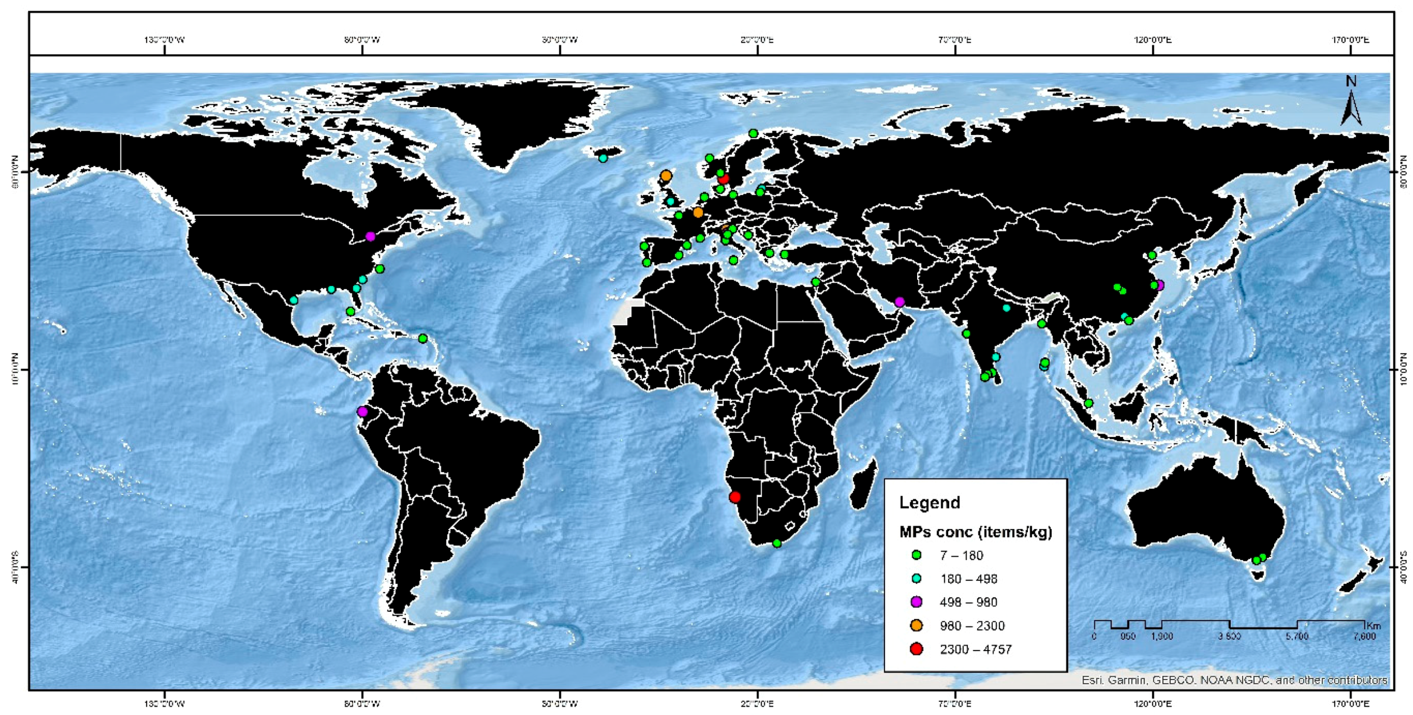The width and height of the screenshot is (1413, 715).
Task: Click the kilometer scale bar
Action: pyautogui.click(x=1229, y=625)
